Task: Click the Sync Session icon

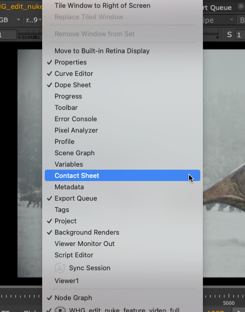Action: 60,268
